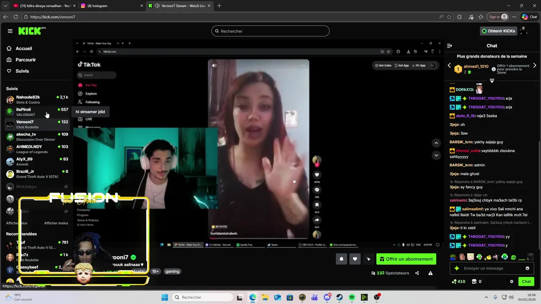Viewport: 541px width, 304px height.
Task: Open Nahoule82k channel in followed list
Action: coord(37,100)
